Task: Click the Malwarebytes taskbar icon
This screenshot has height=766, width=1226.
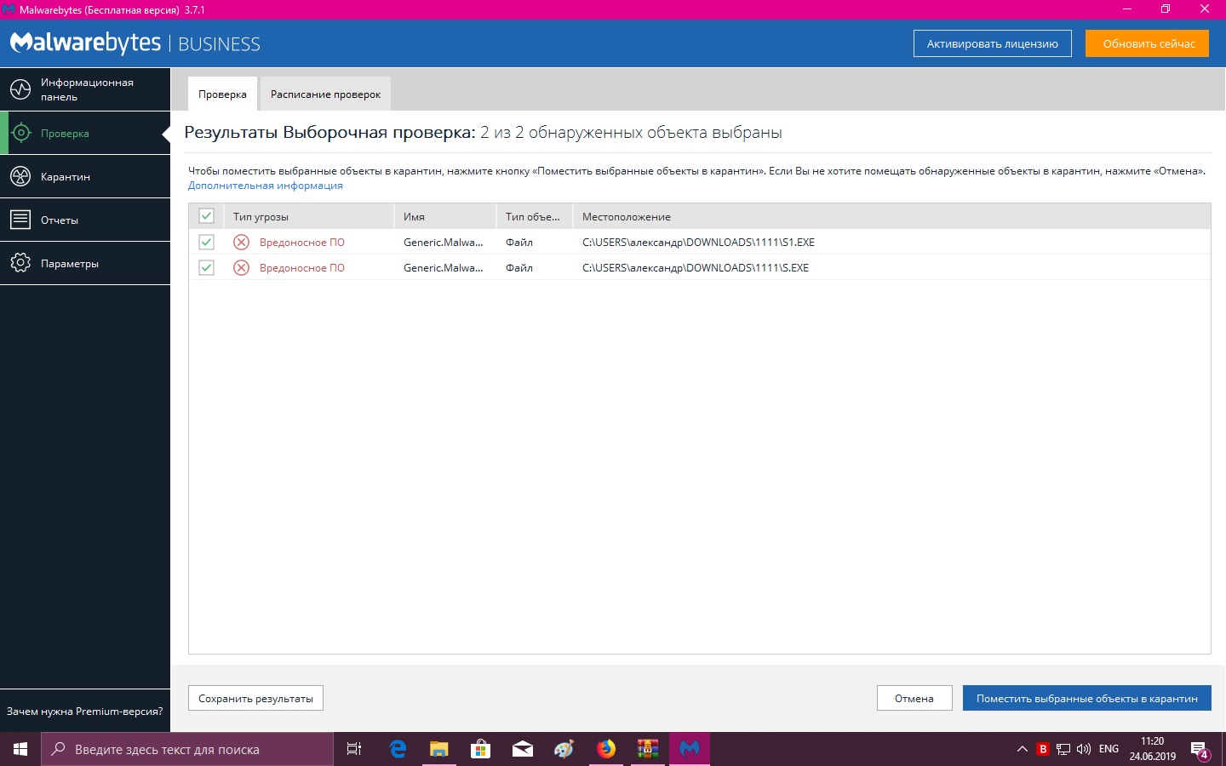Action: 690,749
